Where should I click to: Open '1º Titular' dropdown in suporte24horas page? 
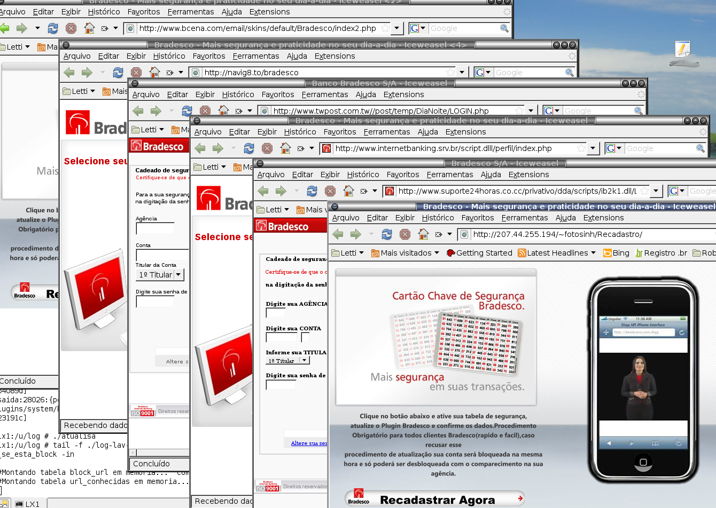tap(287, 361)
